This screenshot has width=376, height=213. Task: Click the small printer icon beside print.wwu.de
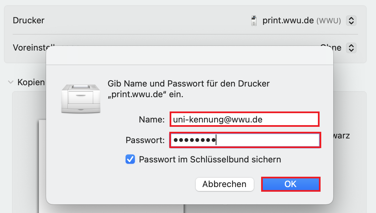tap(254, 21)
